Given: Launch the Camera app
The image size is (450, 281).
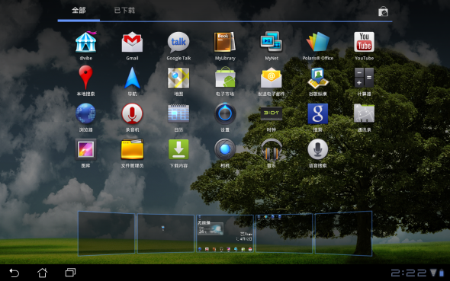Looking at the screenshot, I should click(x=225, y=149).
